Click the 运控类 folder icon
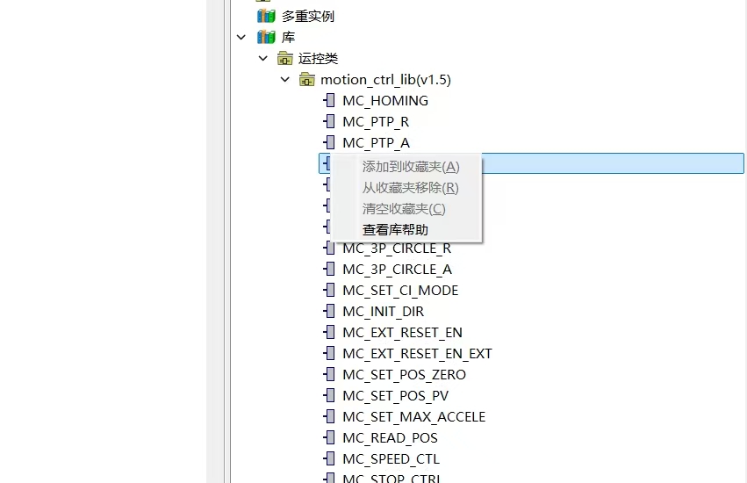 point(285,58)
